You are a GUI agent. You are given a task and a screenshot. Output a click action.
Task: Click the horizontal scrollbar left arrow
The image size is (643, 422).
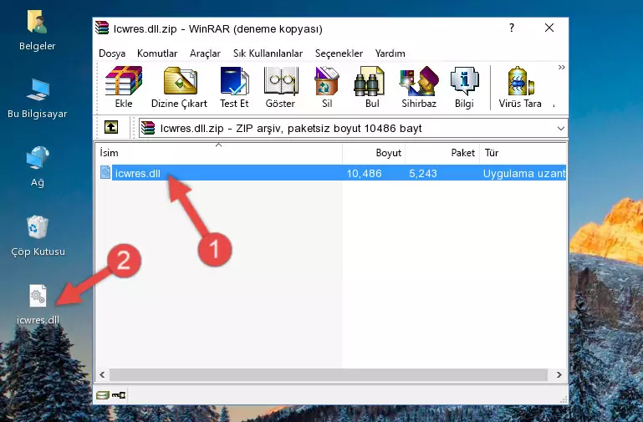pyautogui.click(x=102, y=374)
